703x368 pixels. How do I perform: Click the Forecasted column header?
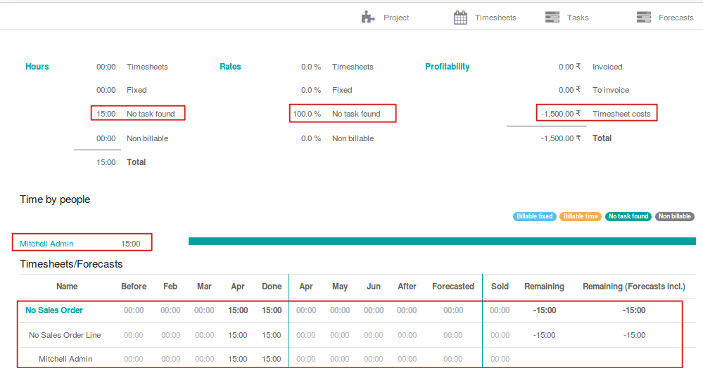pyautogui.click(x=452, y=287)
